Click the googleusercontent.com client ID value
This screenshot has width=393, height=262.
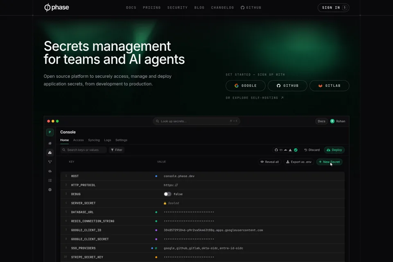click(213, 230)
